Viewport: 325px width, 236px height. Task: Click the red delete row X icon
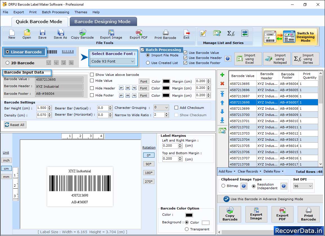(x=222, y=83)
